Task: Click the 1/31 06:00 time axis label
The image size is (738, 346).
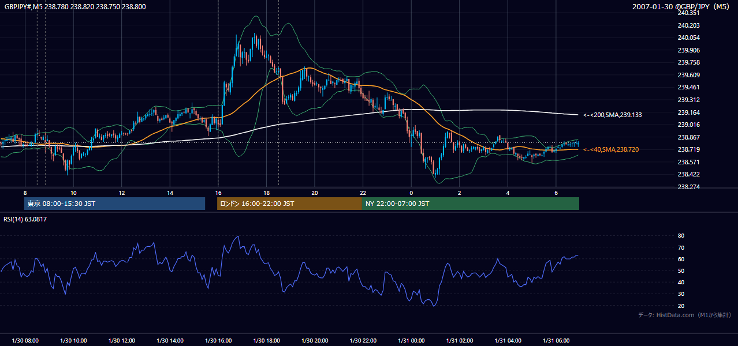Action: click(556, 341)
